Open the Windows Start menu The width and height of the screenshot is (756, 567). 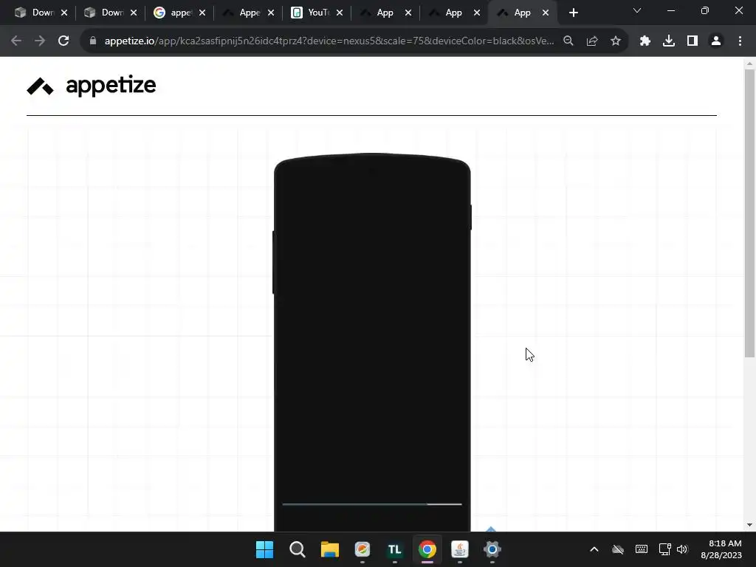[x=265, y=549]
